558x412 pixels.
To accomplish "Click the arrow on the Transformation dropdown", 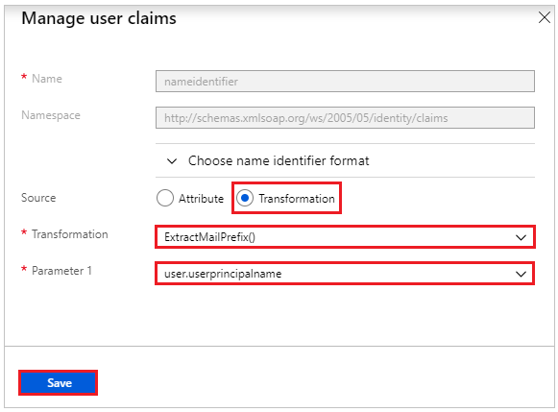I will 521,237.
